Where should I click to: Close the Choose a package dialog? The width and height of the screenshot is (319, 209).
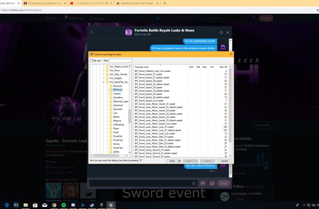click(x=231, y=54)
